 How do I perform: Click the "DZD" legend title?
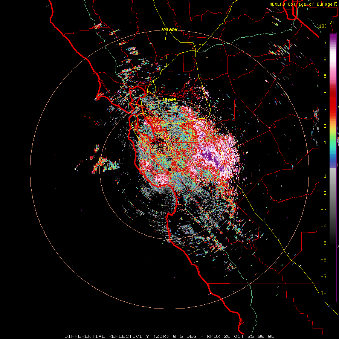(331, 23)
